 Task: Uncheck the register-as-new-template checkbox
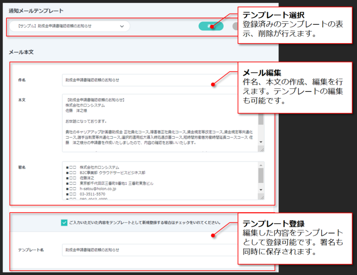tap(64, 223)
